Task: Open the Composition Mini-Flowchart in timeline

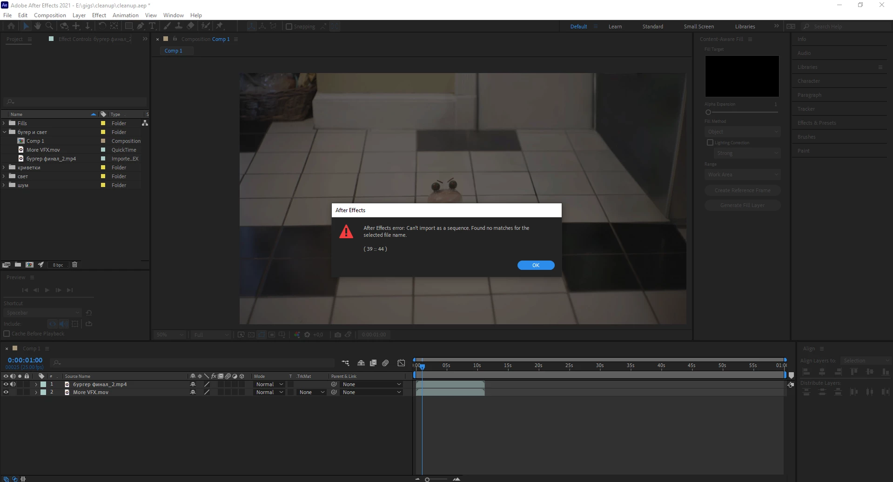Action: coord(345,363)
